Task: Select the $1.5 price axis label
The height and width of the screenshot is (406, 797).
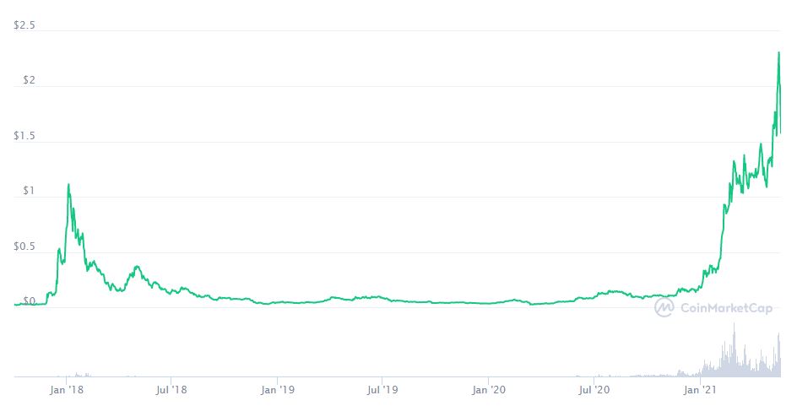Action: (x=24, y=136)
